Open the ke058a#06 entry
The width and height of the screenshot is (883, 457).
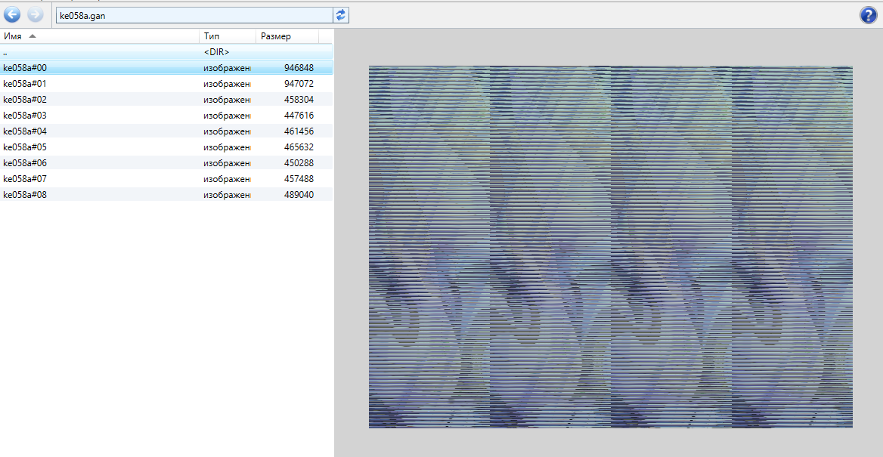point(76,162)
